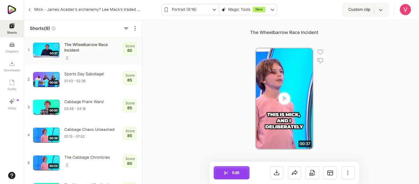This screenshot has width=419, height=184.
Task: Go back using the arrow beside the title
Action: point(30,10)
